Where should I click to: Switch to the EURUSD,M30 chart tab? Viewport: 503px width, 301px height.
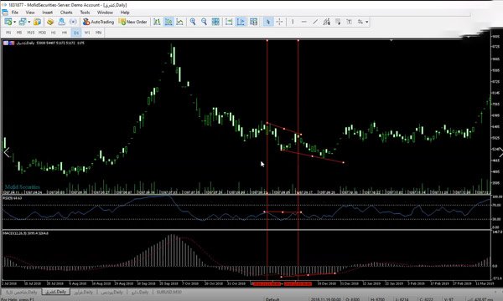pyautogui.click(x=169, y=292)
